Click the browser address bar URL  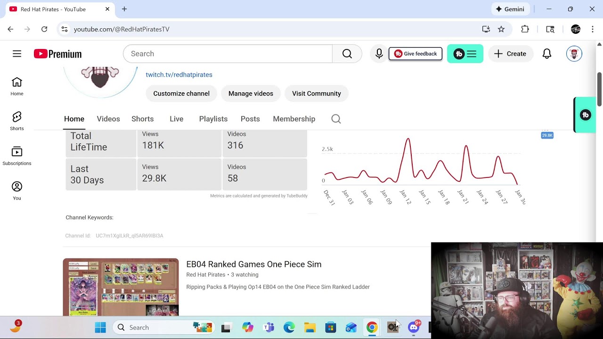(122, 29)
